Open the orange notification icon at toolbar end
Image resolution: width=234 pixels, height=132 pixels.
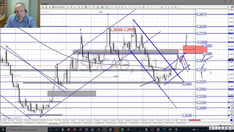[x=232, y=7]
